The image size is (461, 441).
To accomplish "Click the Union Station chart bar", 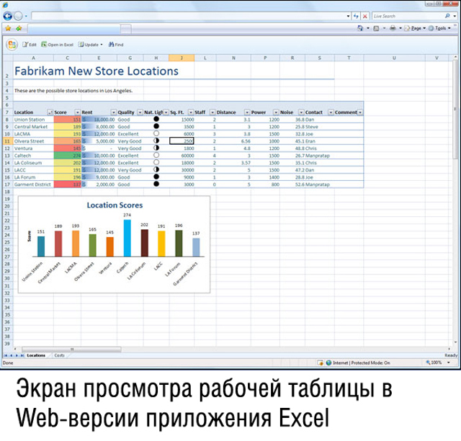I will [41, 246].
